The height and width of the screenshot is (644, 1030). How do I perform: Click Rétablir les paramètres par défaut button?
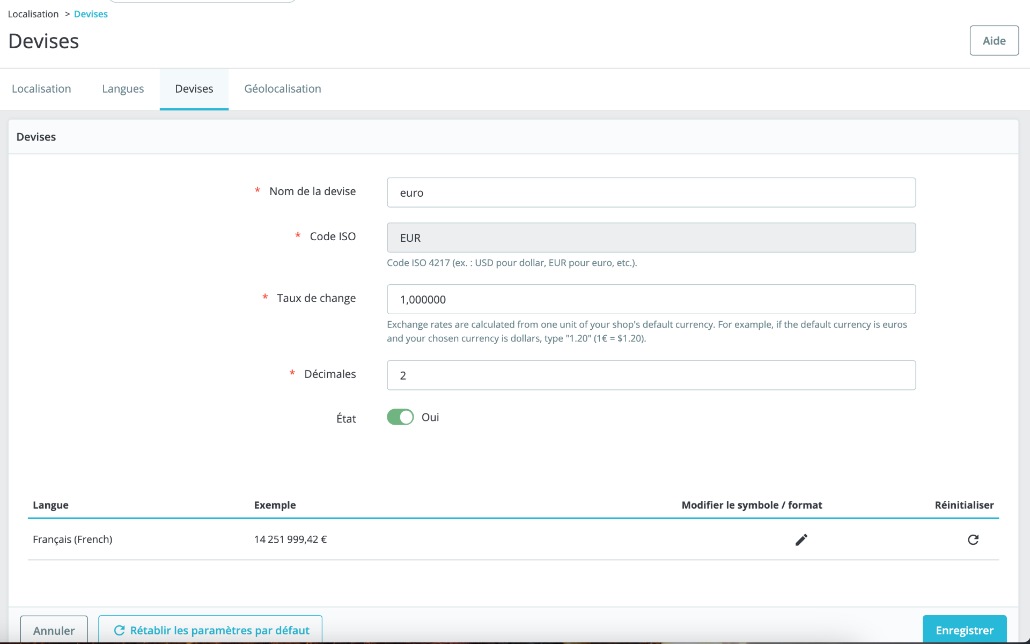(210, 630)
